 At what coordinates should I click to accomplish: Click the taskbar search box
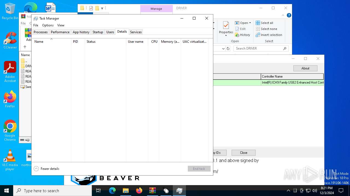click(52, 191)
